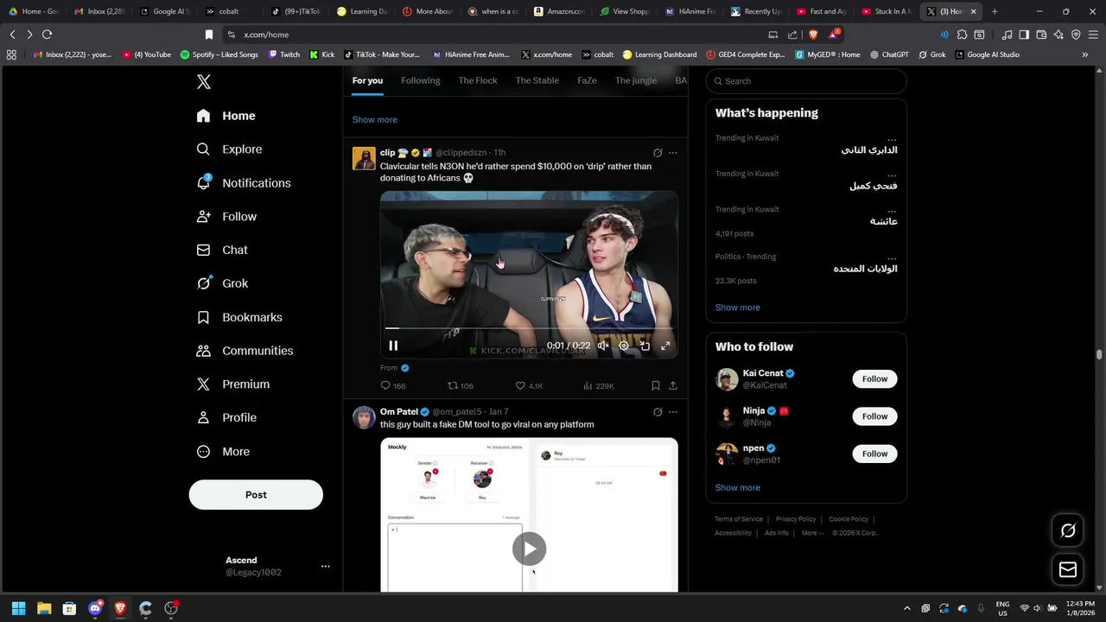
Task: Click the Post button
Action: 256,495
